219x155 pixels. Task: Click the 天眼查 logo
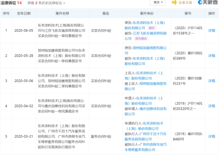208,2
